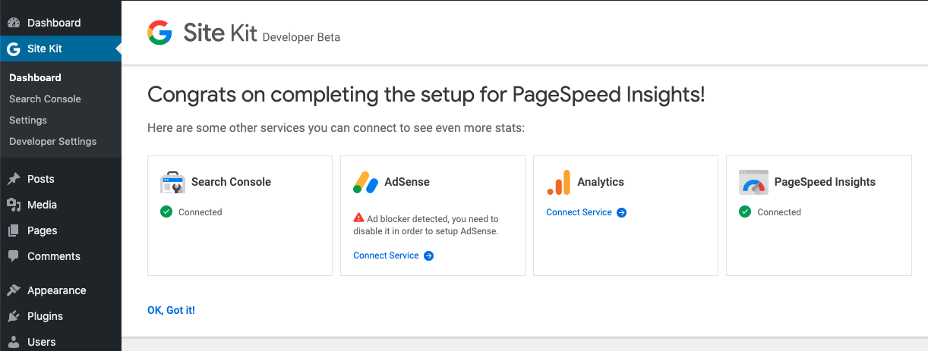This screenshot has width=928, height=351.
Task: Open the Plugins menu
Action: [x=61, y=316]
